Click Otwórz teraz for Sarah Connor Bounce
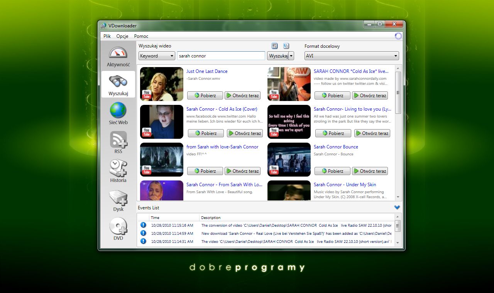 [x=370, y=171]
